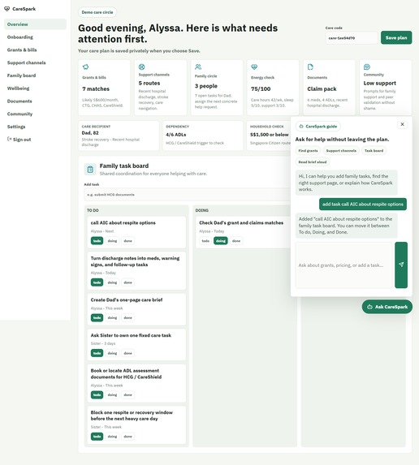This screenshot has height=465, width=419.
Task: Click the Read brief aloud chip
Action: click(312, 162)
